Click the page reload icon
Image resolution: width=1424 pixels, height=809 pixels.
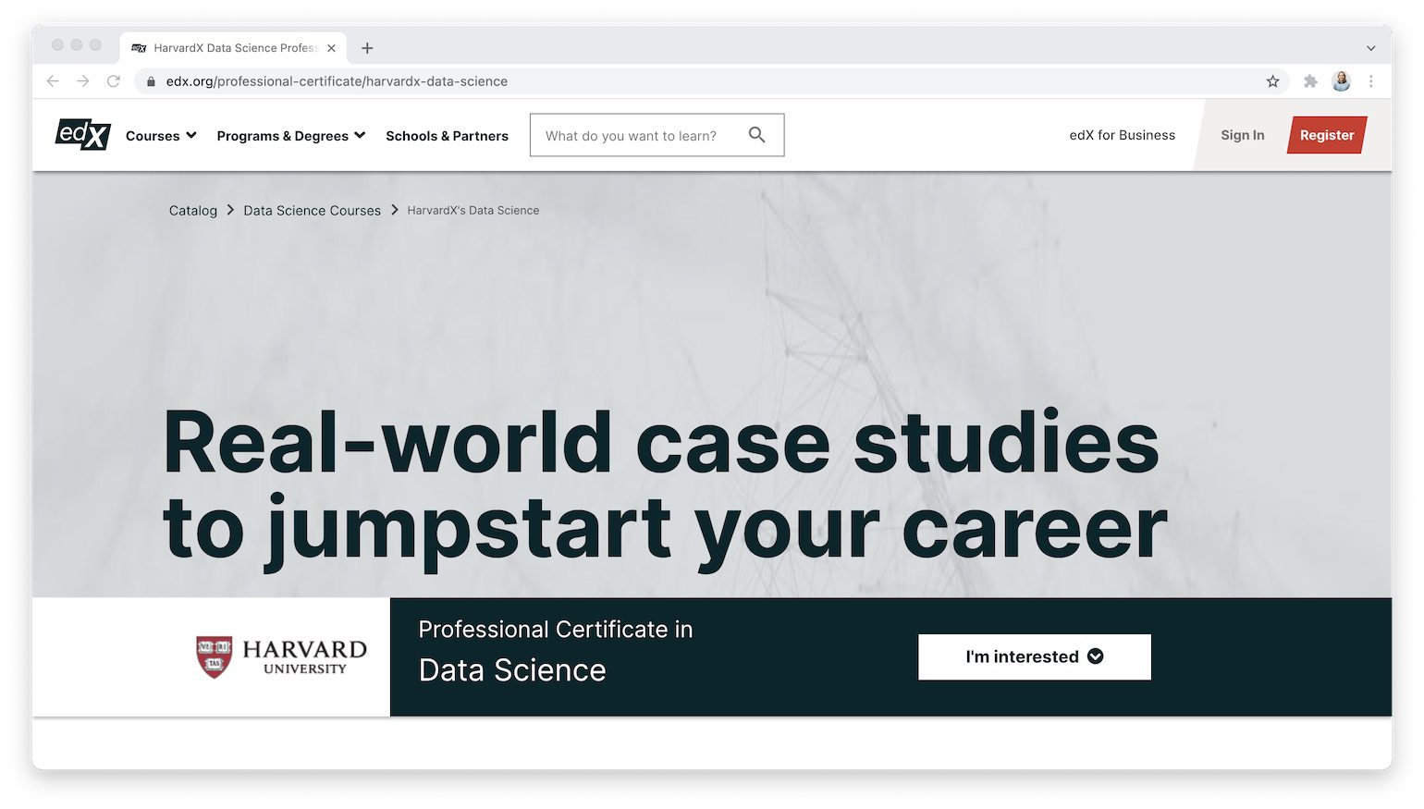114,80
